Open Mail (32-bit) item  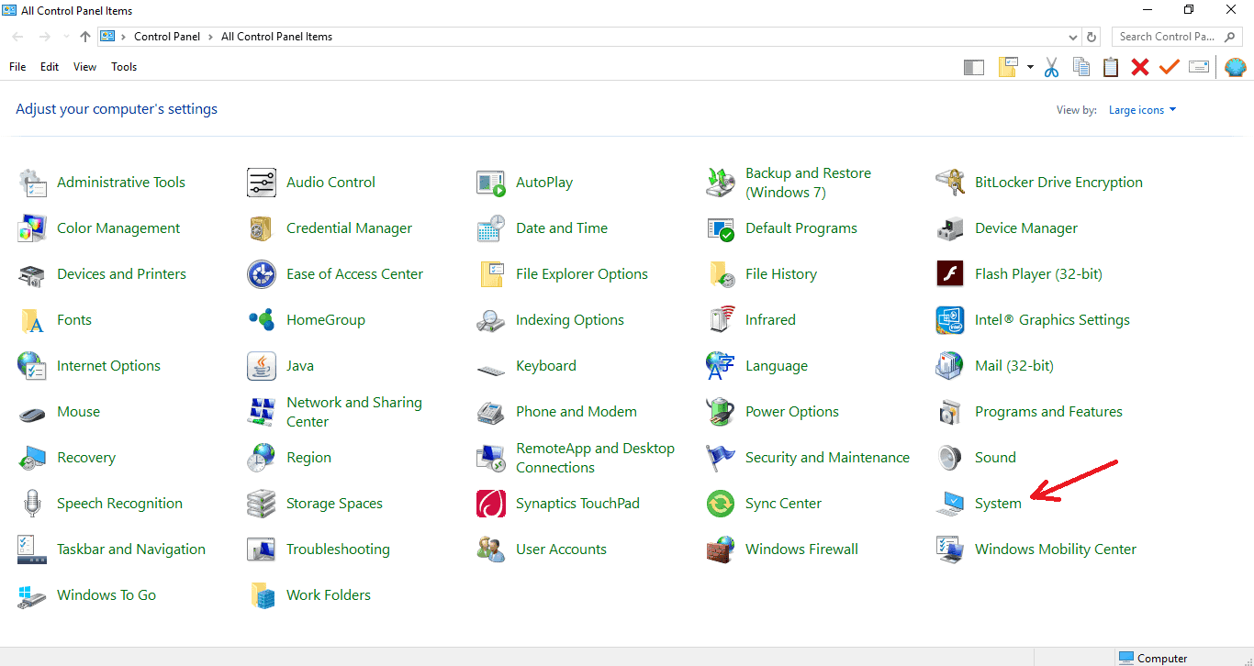click(995, 366)
